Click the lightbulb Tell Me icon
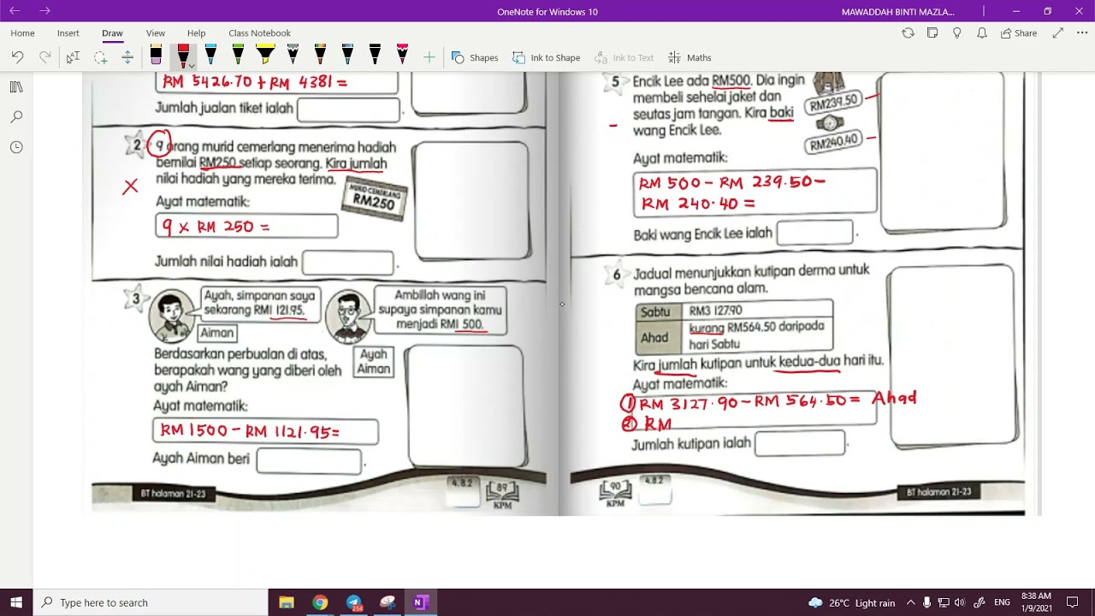The width and height of the screenshot is (1095, 616). pyautogui.click(x=957, y=33)
